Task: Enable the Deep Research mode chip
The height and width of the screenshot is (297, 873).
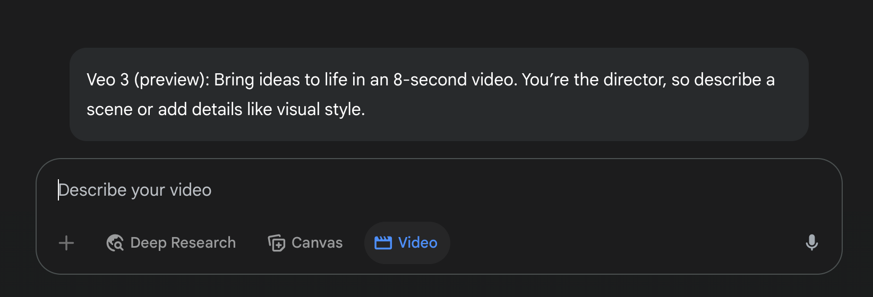Action: [x=171, y=243]
